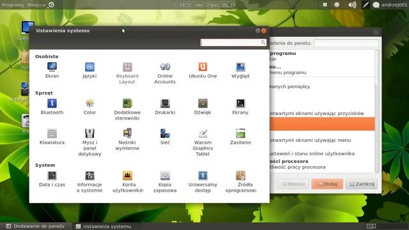The image size is (409, 230).
Task: Click the Dodaj button in panel dialog
Action: pos(327,184)
